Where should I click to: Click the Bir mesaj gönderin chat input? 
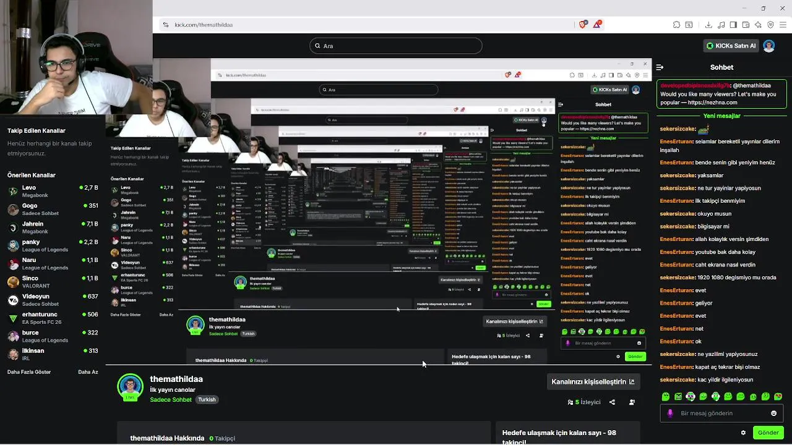(x=721, y=413)
